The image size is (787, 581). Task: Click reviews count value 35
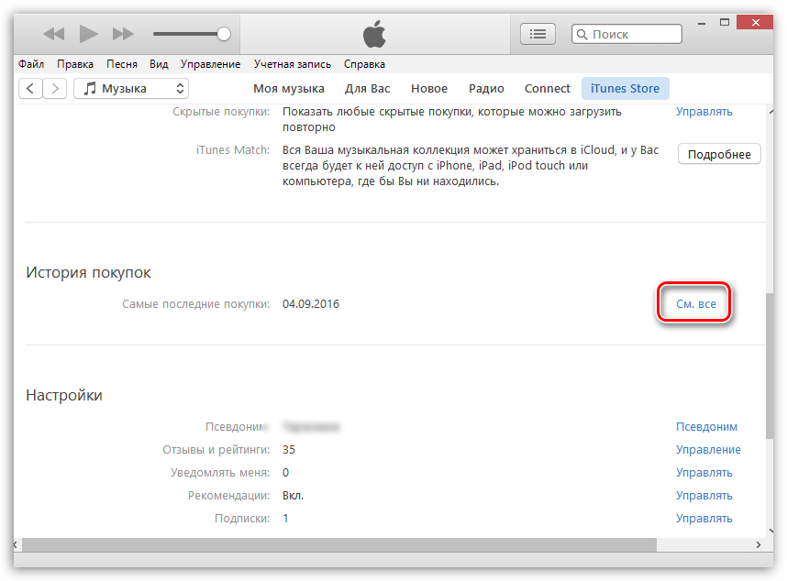pyautogui.click(x=289, y=450)
